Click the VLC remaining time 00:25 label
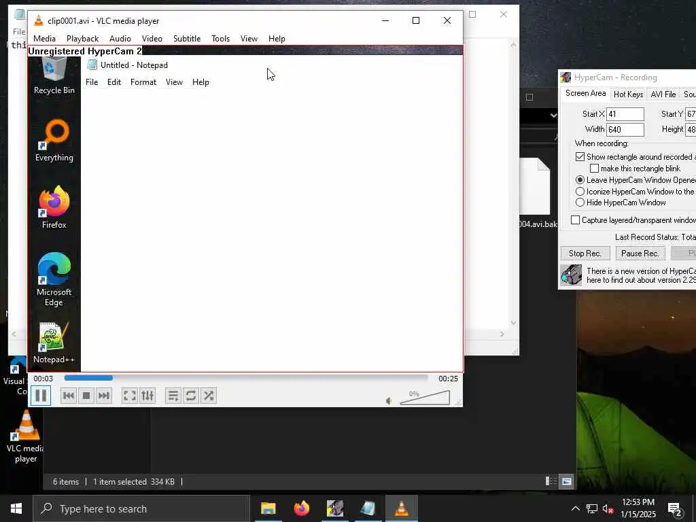This screenshot has height=522, width=696. click(x=448, y=379)
